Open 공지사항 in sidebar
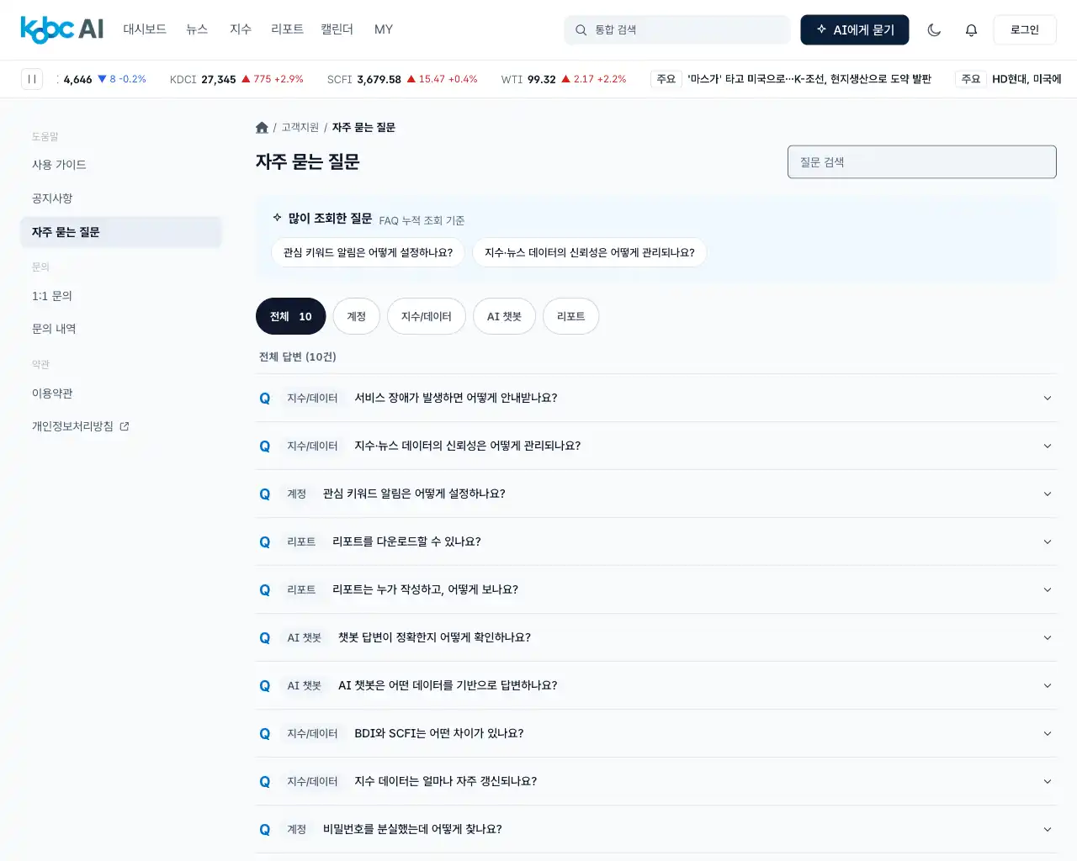Screen dimensions: 1077x861 coord(121,198)
